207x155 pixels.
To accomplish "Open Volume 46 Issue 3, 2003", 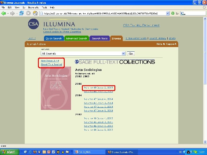I will [x=99, y=122].
